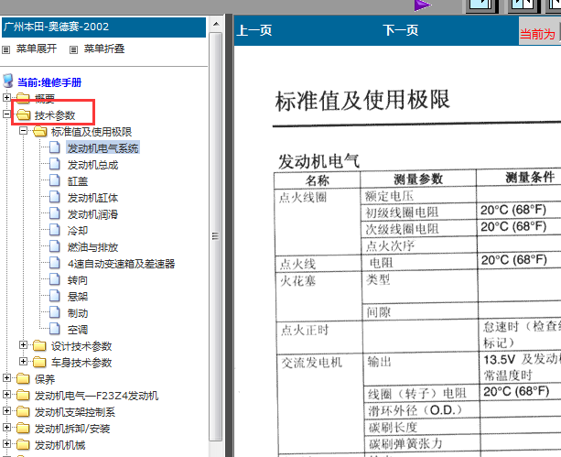Select the 保养 folder label

coord(45,379)
